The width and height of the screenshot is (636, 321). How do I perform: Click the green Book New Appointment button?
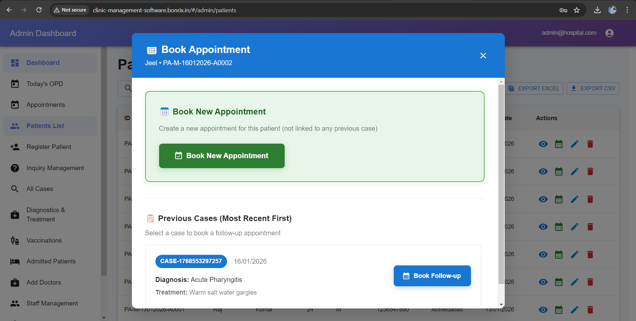[x=221, y=156]
